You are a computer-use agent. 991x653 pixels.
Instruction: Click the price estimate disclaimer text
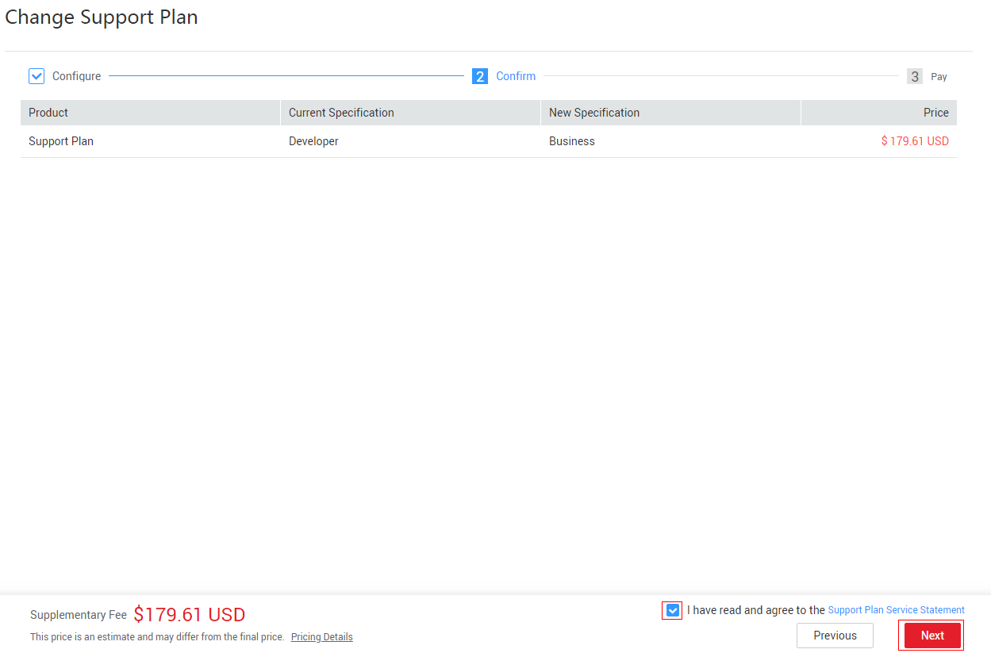coord(157,637)
